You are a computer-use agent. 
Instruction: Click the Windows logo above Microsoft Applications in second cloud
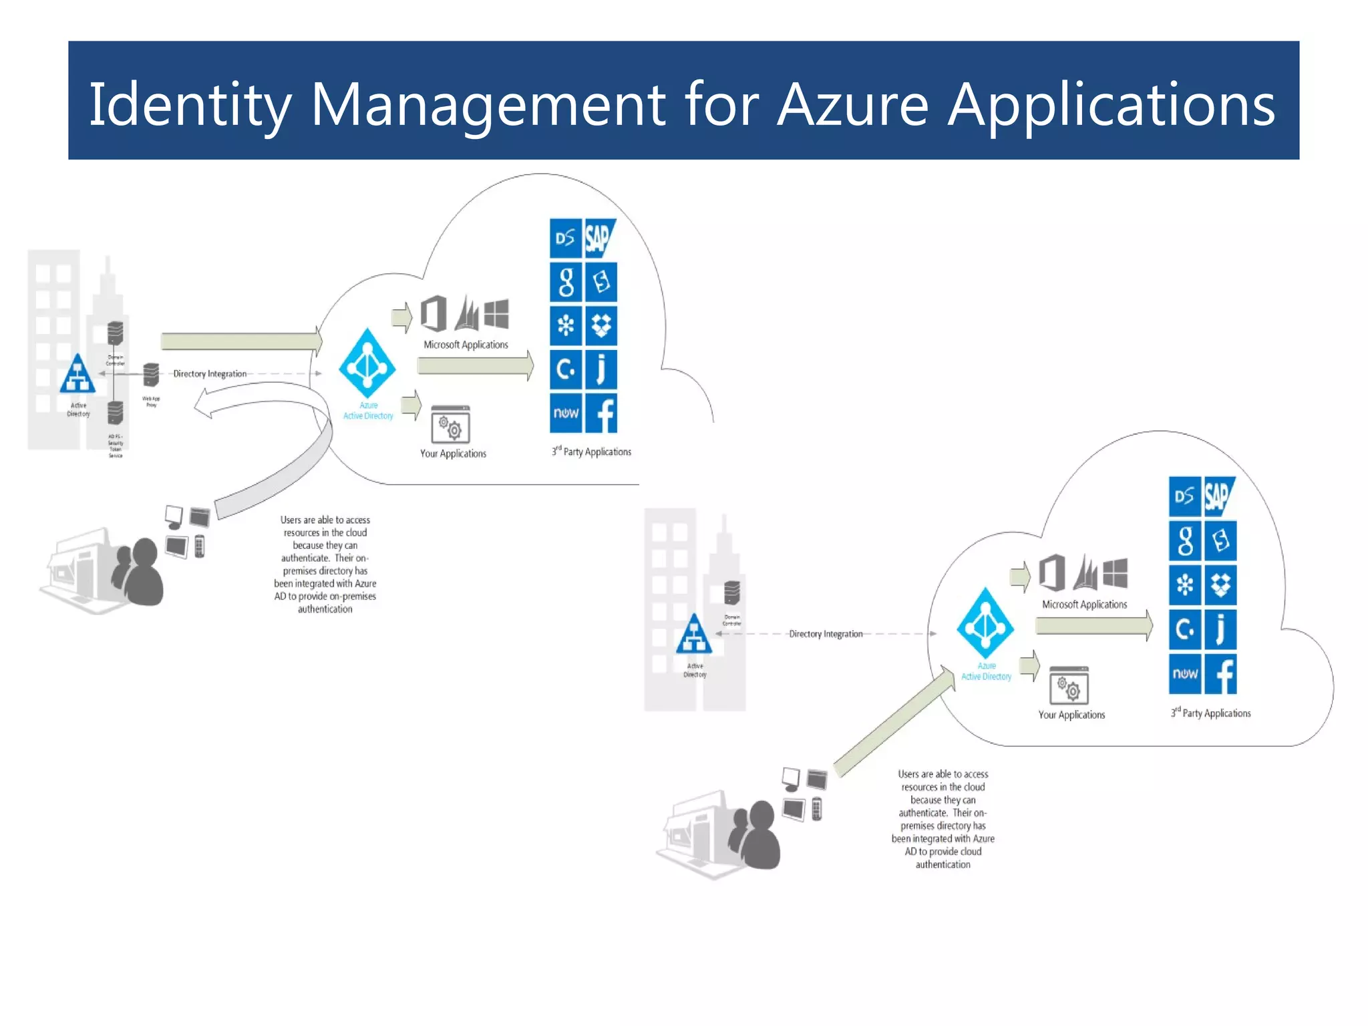tap(1115, 573)
